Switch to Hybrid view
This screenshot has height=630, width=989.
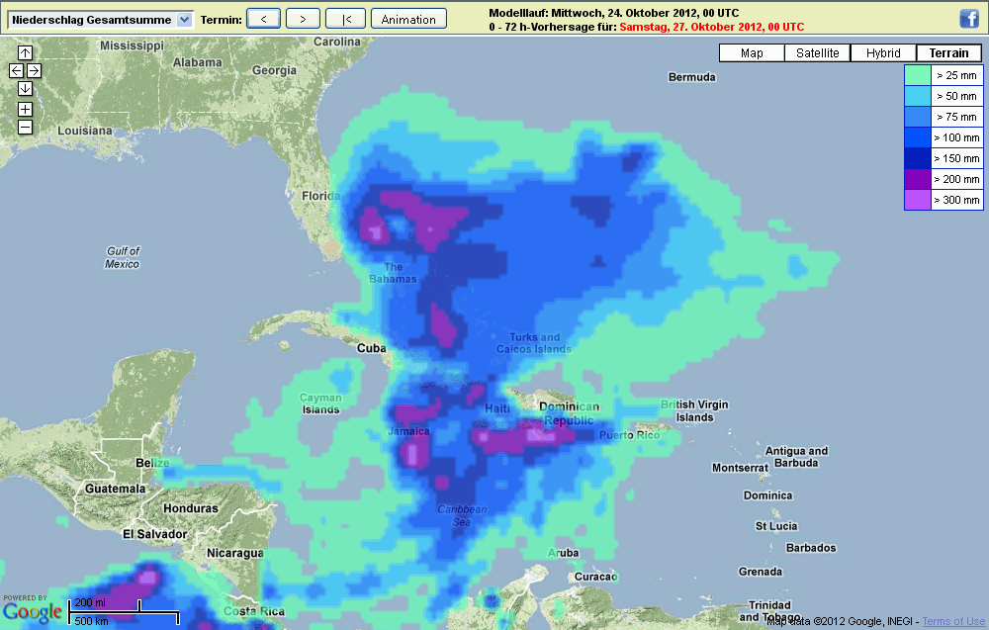pos(883,53)
